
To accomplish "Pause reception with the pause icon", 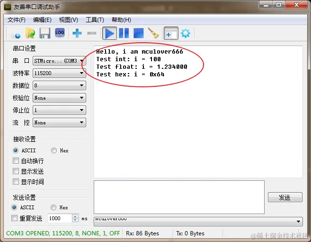I will (124, 33).
